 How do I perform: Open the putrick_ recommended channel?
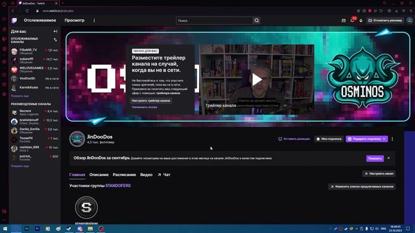pos(34,158)
